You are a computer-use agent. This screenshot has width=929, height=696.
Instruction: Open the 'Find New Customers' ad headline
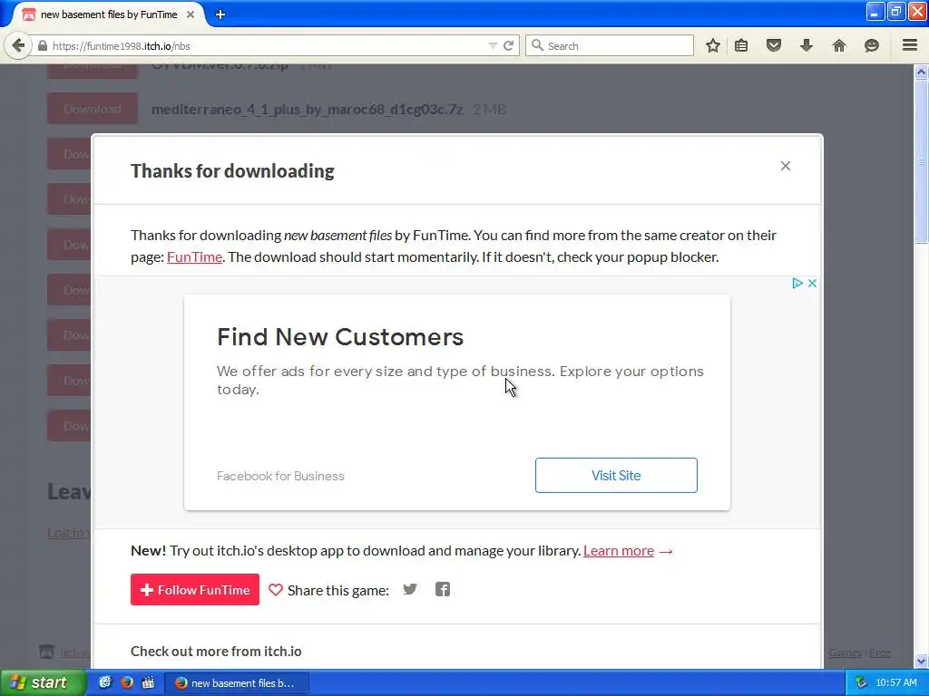click(340, 337)
